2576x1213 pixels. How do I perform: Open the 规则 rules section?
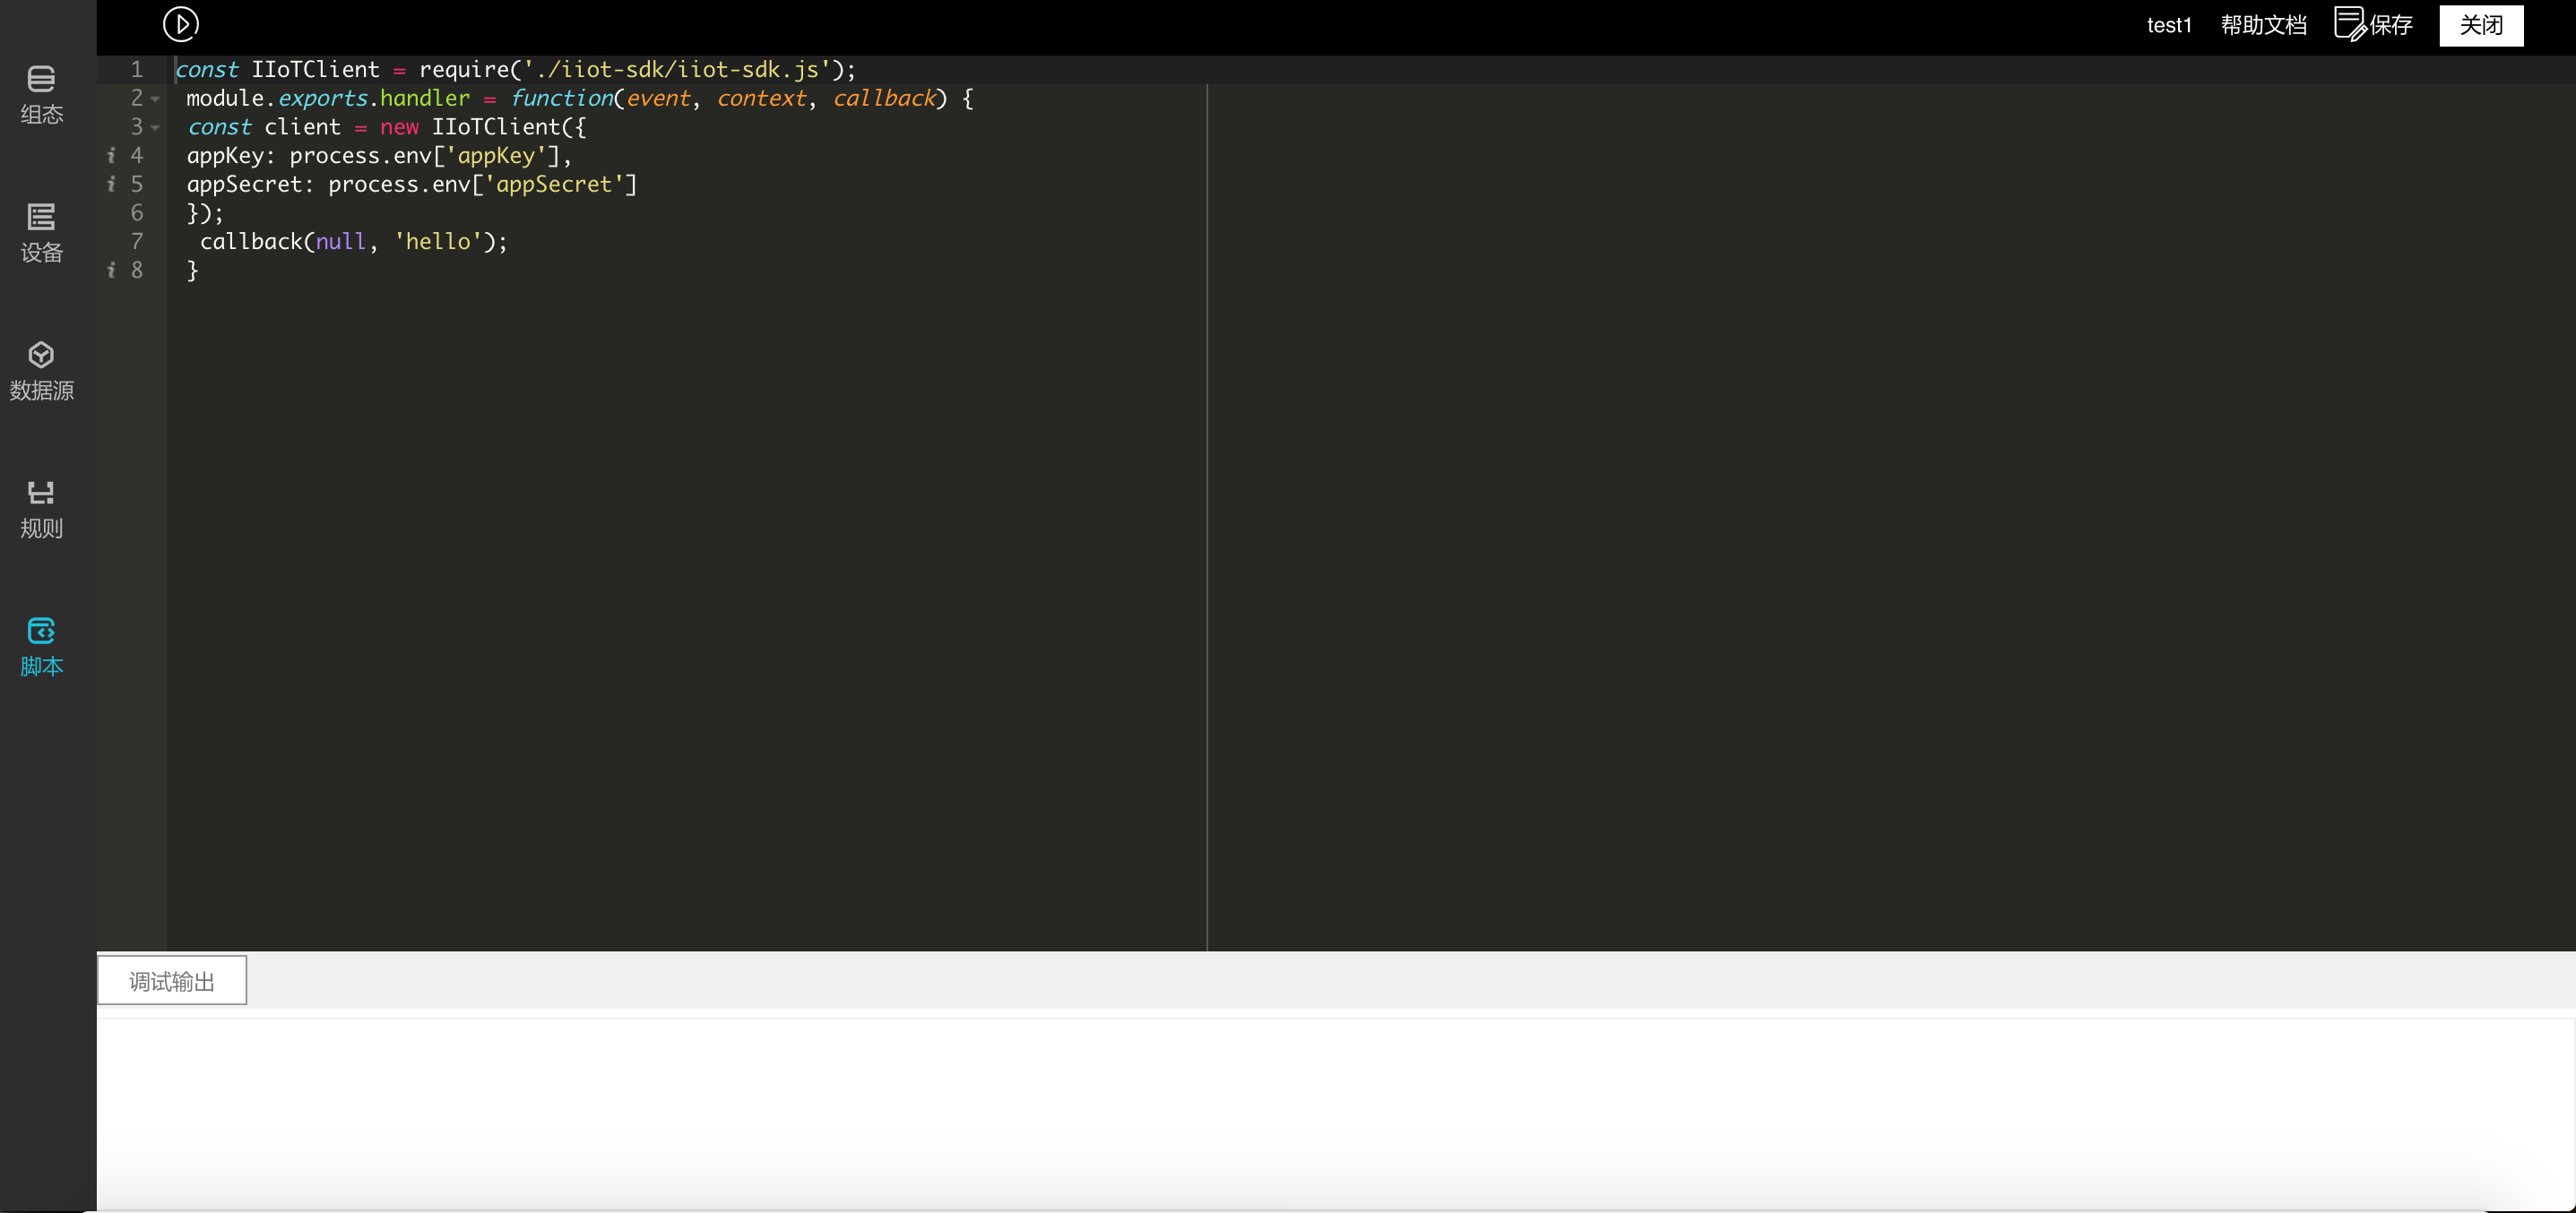click(41, 509)
